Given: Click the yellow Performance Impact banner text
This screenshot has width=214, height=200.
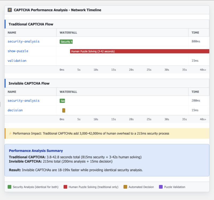Looking at the screenshot, I should click(91, 134).
